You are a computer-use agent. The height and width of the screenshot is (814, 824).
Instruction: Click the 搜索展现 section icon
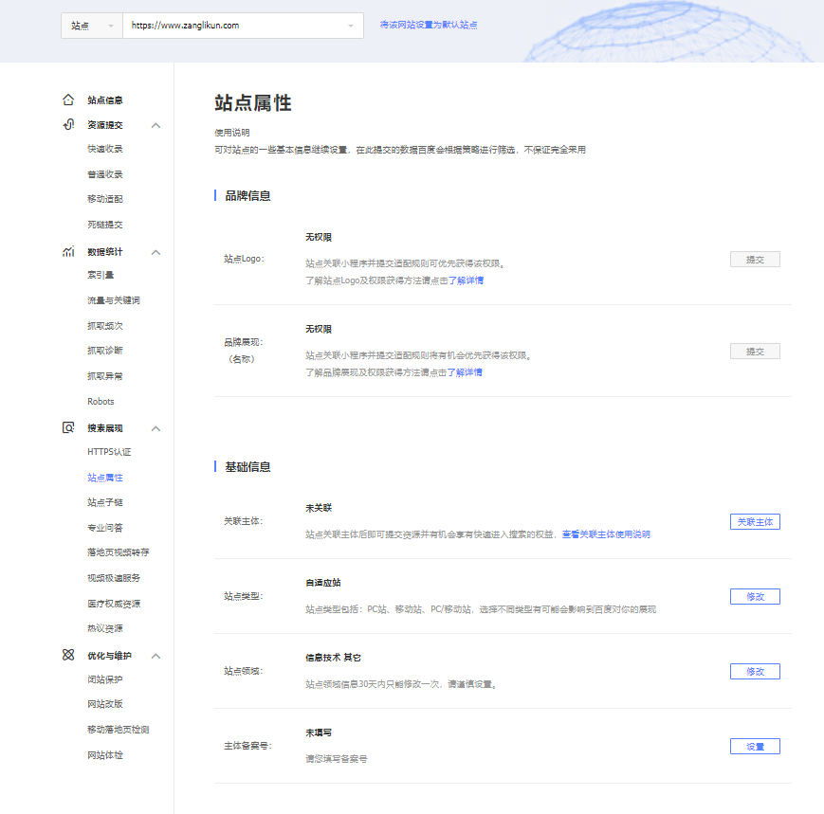point(68,427)
